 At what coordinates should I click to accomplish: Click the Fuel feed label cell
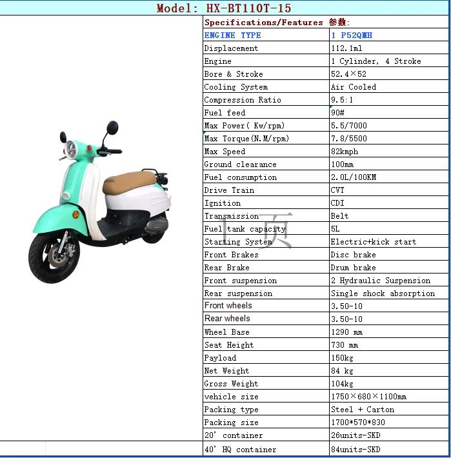[266, 112]
